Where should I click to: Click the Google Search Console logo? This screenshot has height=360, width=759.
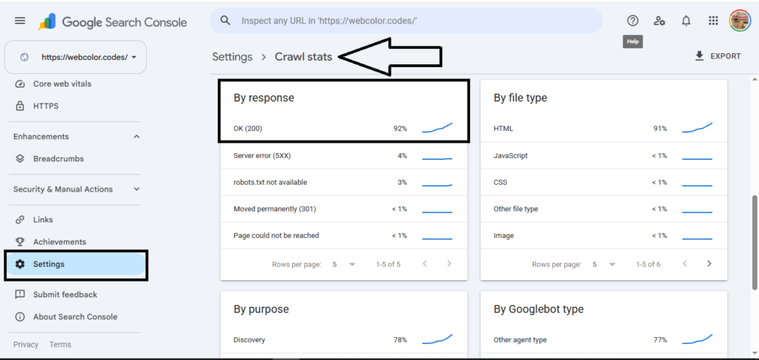[113, 21]
